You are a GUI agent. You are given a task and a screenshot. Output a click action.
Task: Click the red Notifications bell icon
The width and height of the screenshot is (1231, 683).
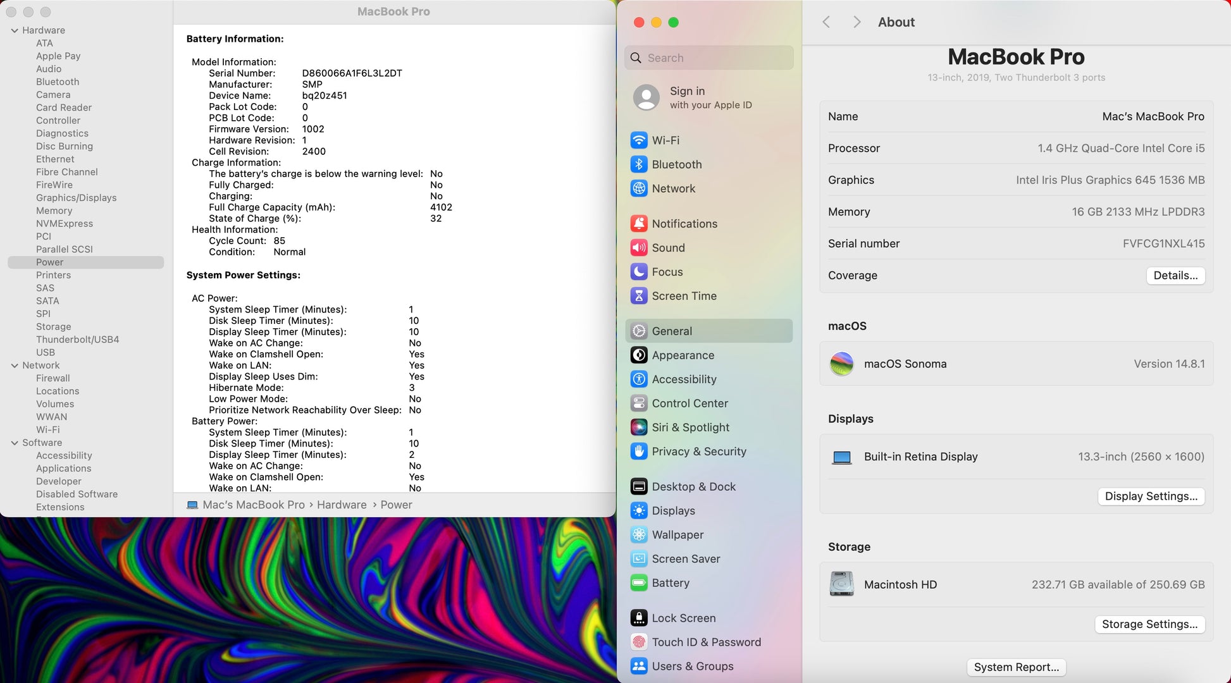pyautogui.click(x=639, y=224)
